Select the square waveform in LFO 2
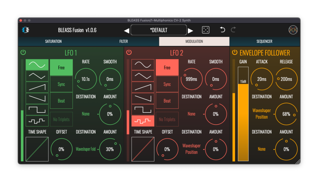The height and width of the screenshot is (182, 318). (143, 110)
